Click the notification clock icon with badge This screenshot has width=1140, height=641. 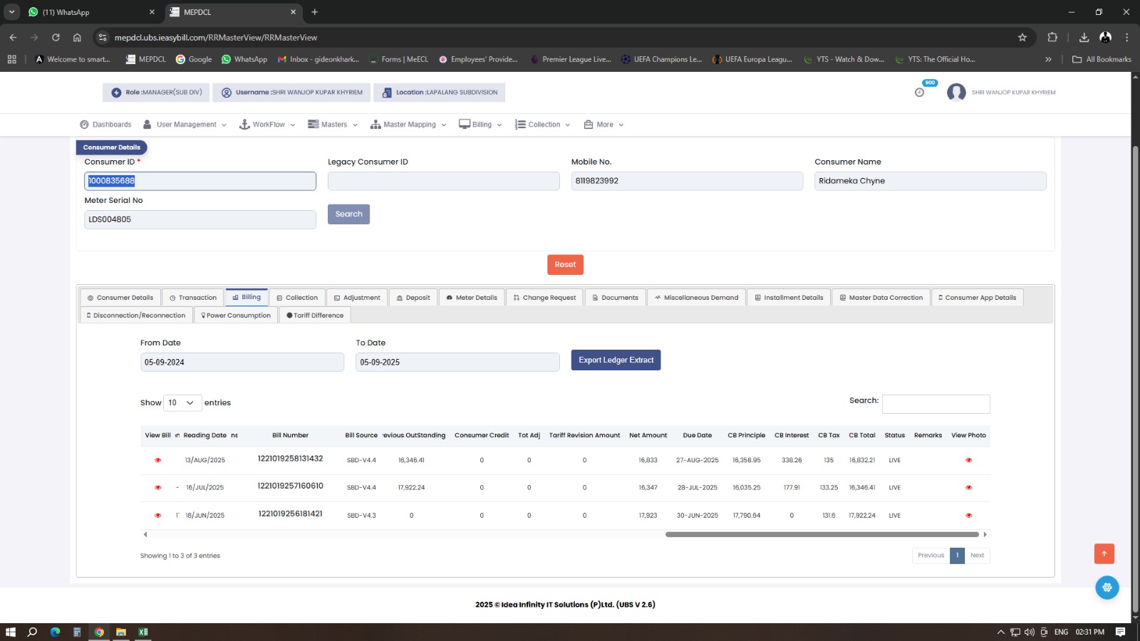coord(920,92)
